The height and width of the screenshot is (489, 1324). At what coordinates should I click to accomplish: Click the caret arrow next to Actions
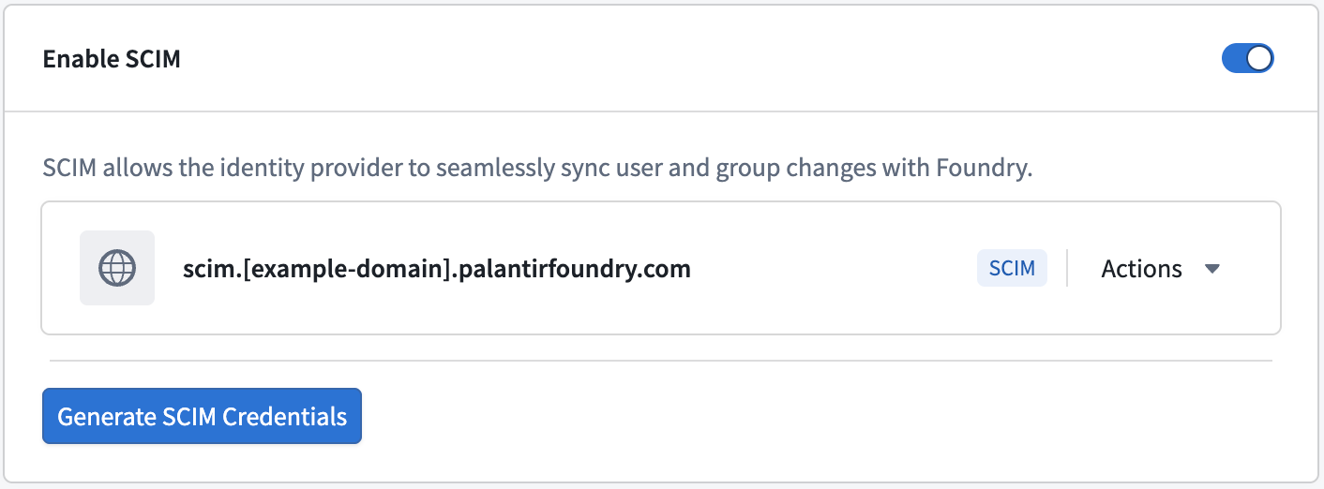[1211, 269]
